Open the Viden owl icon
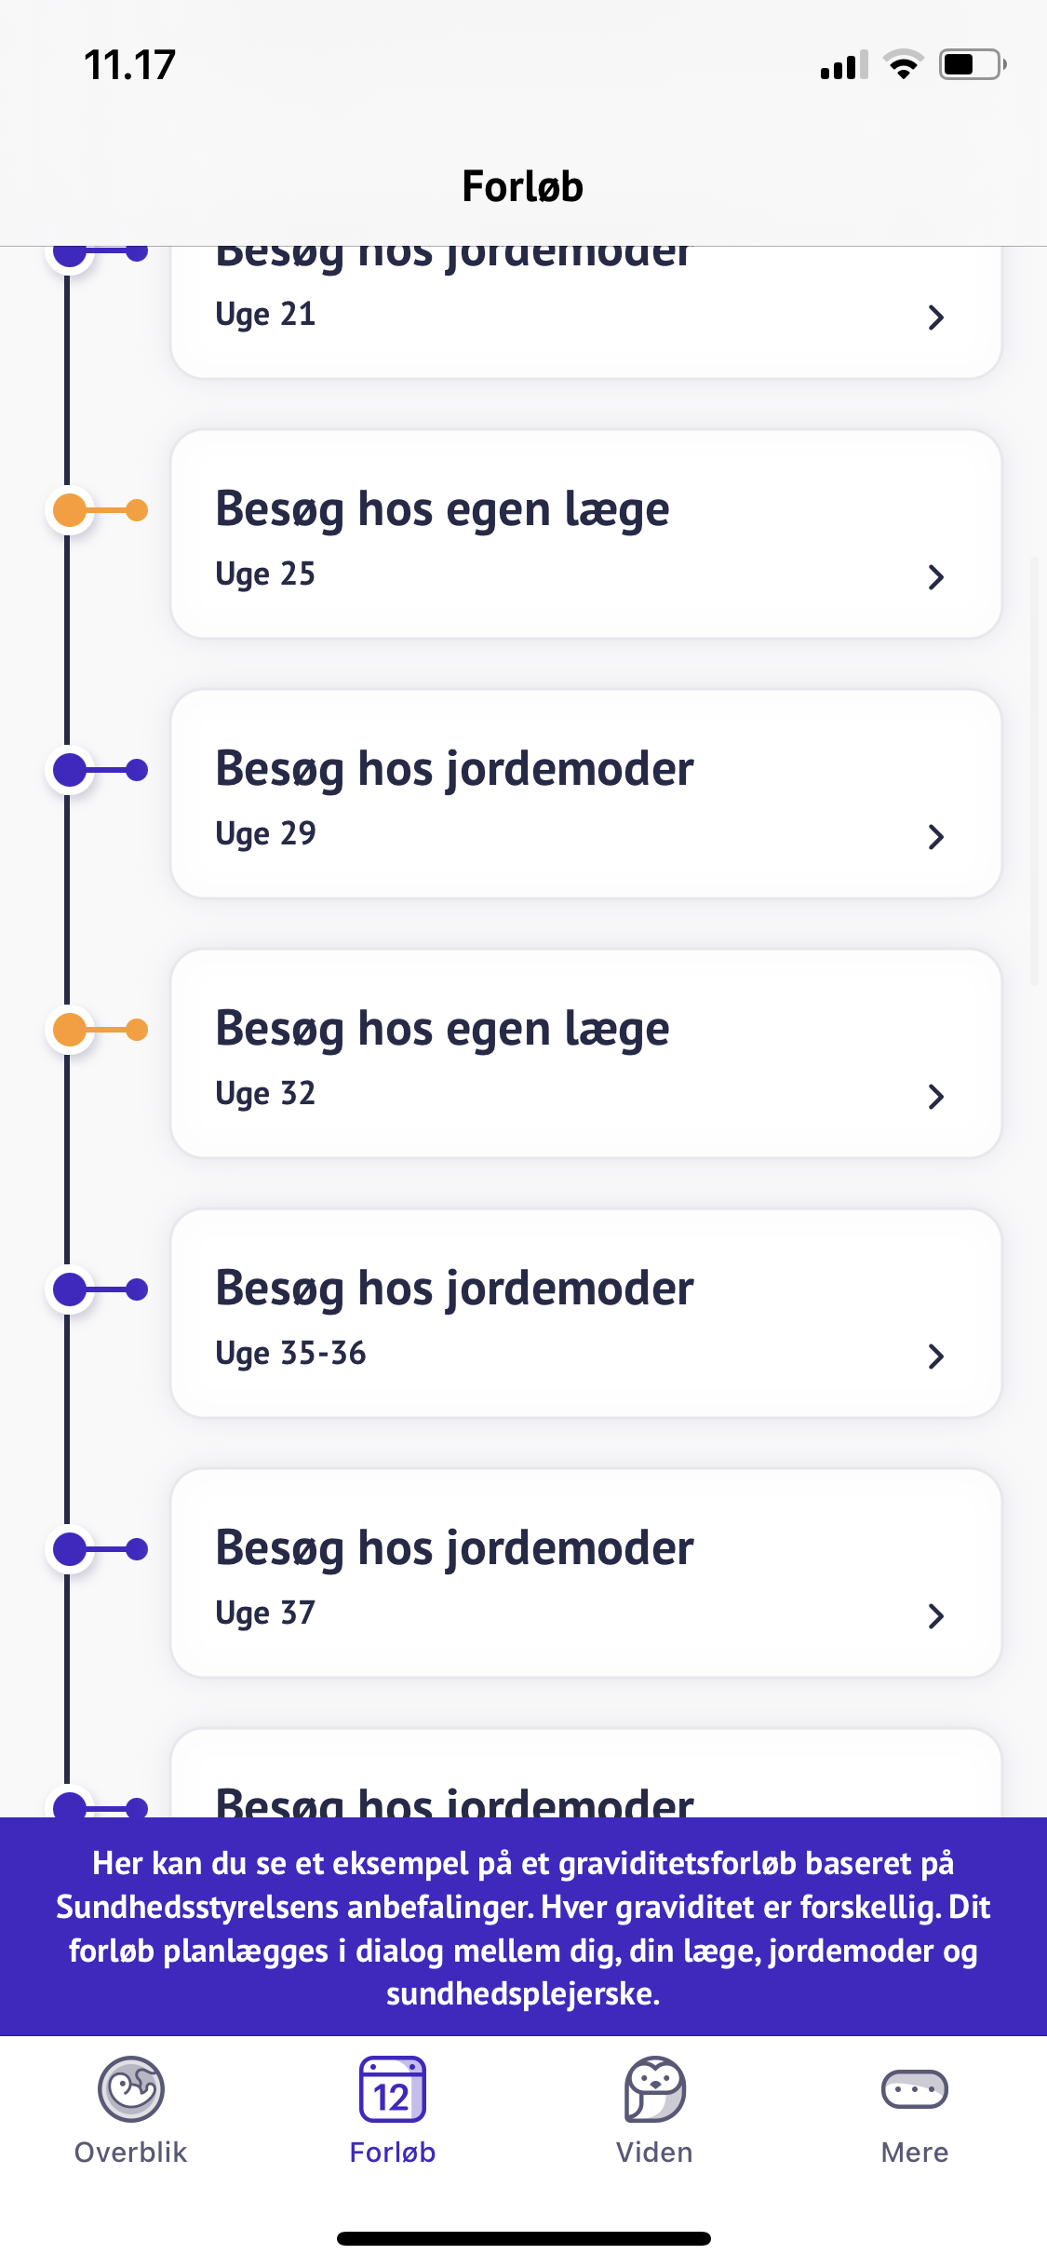 pos(654,2088)
